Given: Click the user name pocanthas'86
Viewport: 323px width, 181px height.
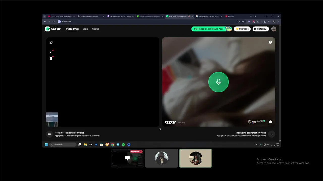Looking at the screenshot, I should pyautogui.click(x=257, y=121).
